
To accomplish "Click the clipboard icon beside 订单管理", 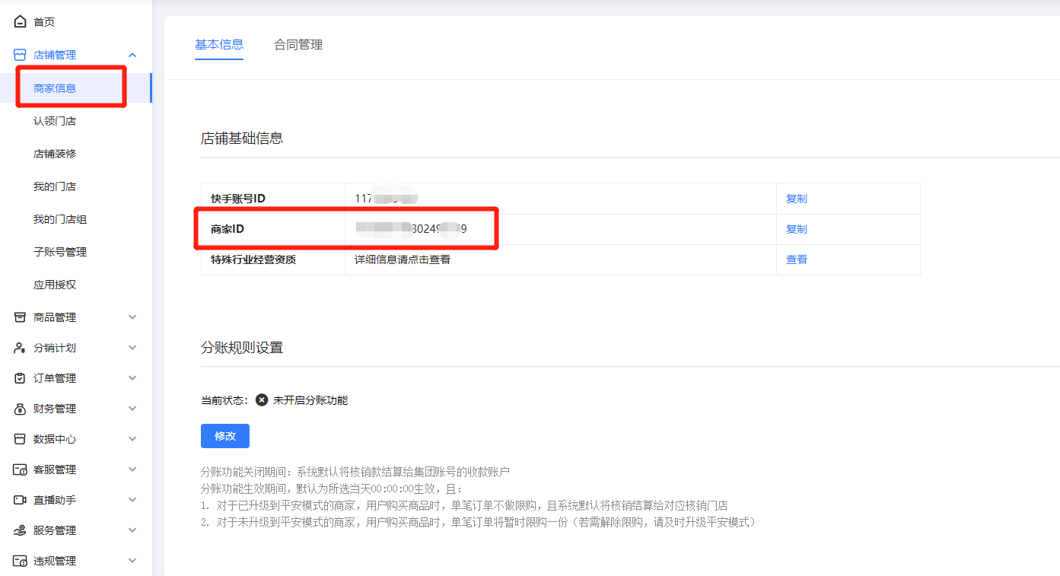I will click(21, 378).
